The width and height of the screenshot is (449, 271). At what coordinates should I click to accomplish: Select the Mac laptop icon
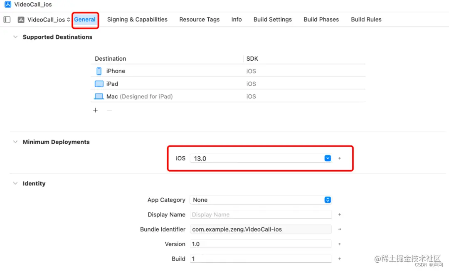click(x=99, y=96)
